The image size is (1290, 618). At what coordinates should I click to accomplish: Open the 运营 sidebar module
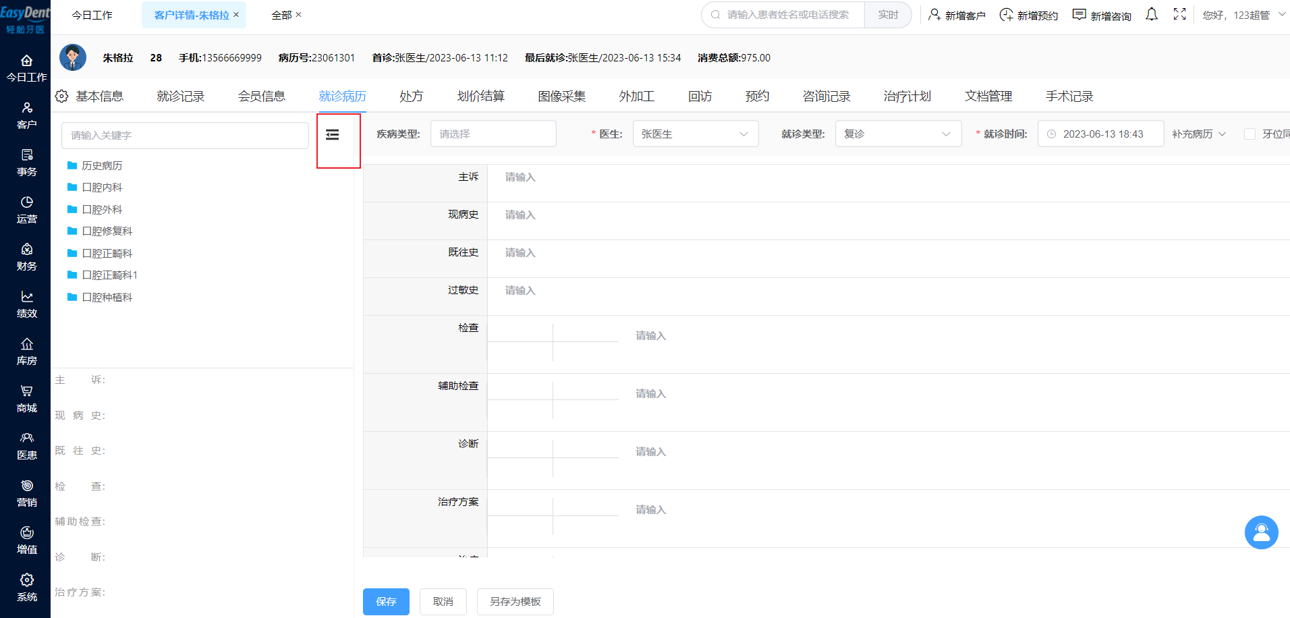pyautogui.click(x=26, y=210)
